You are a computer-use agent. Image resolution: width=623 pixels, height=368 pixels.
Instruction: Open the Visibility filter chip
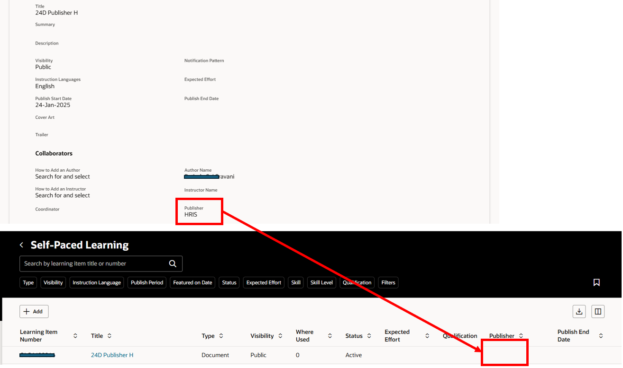53,282
